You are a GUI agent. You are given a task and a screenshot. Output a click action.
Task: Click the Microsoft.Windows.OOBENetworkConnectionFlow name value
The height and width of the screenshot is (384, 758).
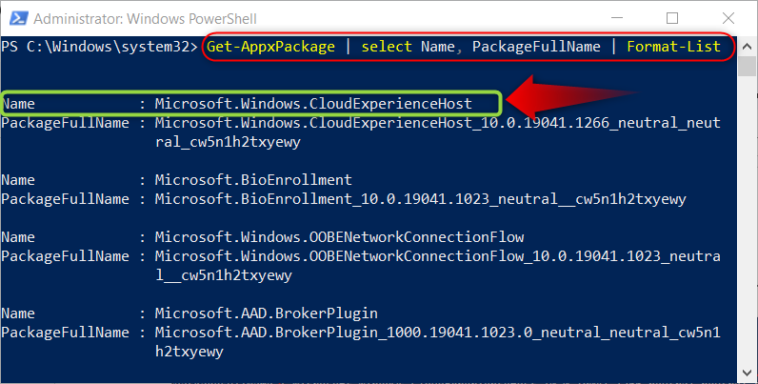pyautogui.click(x=339, y=237)
